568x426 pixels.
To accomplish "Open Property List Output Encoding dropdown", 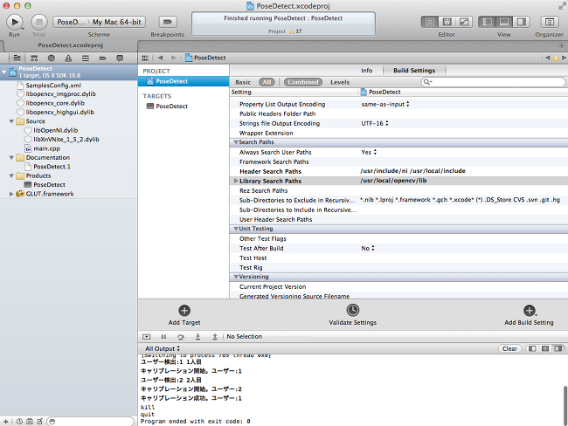I will tap(385, 104).
